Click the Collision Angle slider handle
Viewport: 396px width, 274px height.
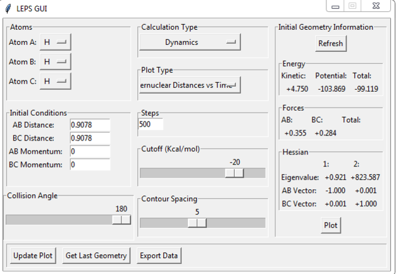pyautogui.click(x=121, y=220)
